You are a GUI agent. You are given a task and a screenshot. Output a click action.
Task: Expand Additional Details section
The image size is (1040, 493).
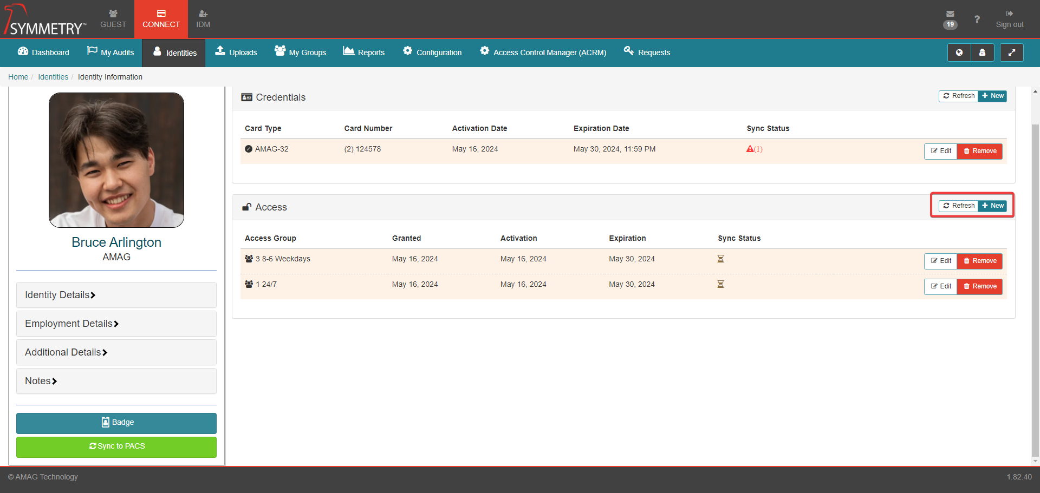click(x=116, y=352)
